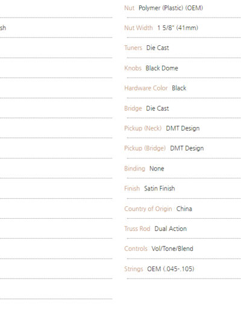Screen dimensions: 241x311
Task: Click the Controls label
Action: coord(136,248)
